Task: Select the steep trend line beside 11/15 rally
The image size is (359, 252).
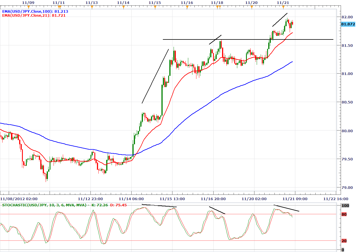Action: [155, 76]
